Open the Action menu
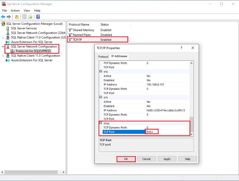239x181 pixels. (15, 10)
